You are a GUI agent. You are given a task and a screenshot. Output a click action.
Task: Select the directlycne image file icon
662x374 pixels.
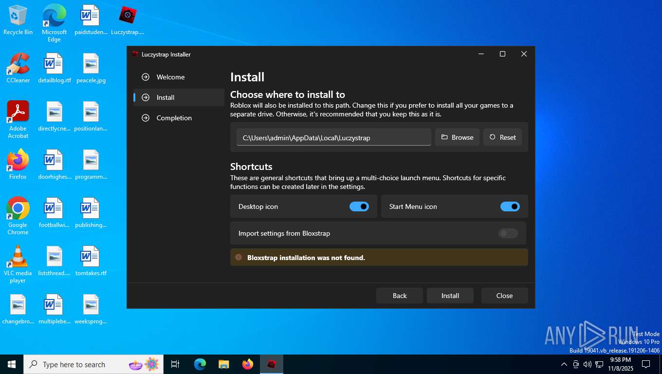[54, 116]
